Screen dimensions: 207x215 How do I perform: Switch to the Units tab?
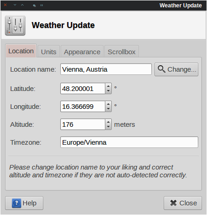pos(49,52)
